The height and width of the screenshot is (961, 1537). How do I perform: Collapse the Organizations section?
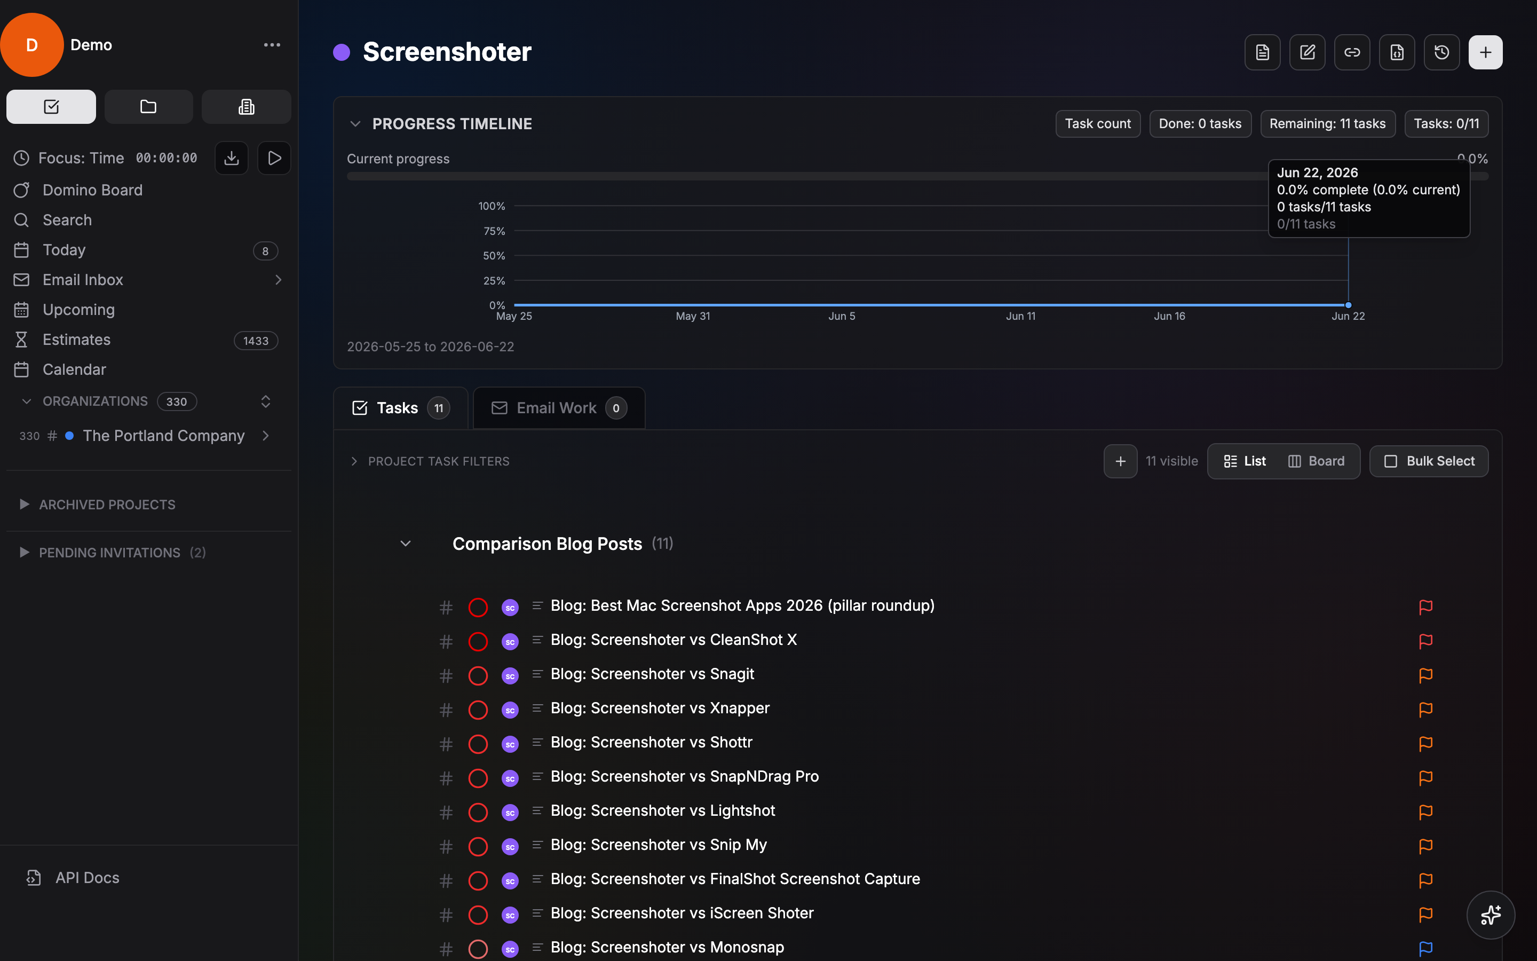click(26, 401)
